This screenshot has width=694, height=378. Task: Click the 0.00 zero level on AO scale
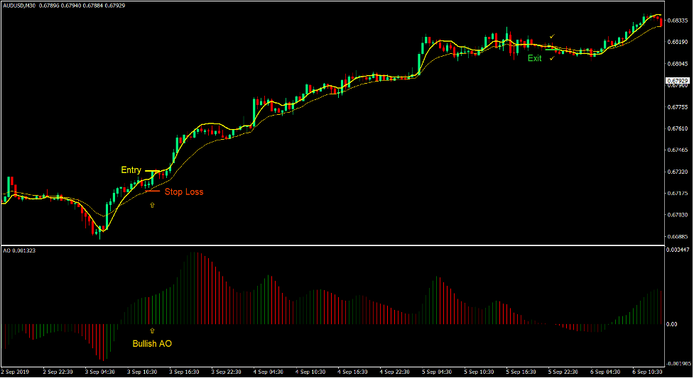pyautogui.click(x=673, y=324)
